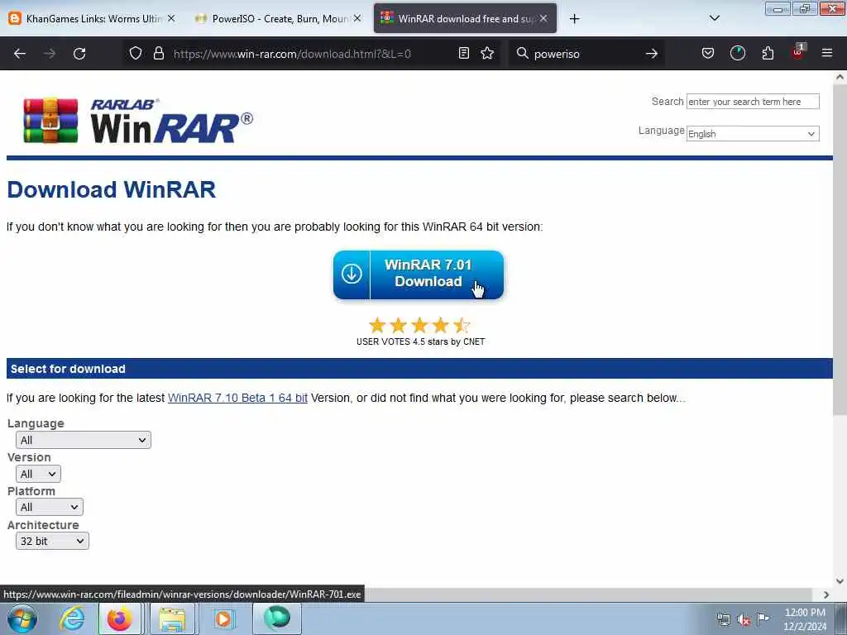
Task: Open the green chat app taskbar icon
Action: tap(276, 618)
